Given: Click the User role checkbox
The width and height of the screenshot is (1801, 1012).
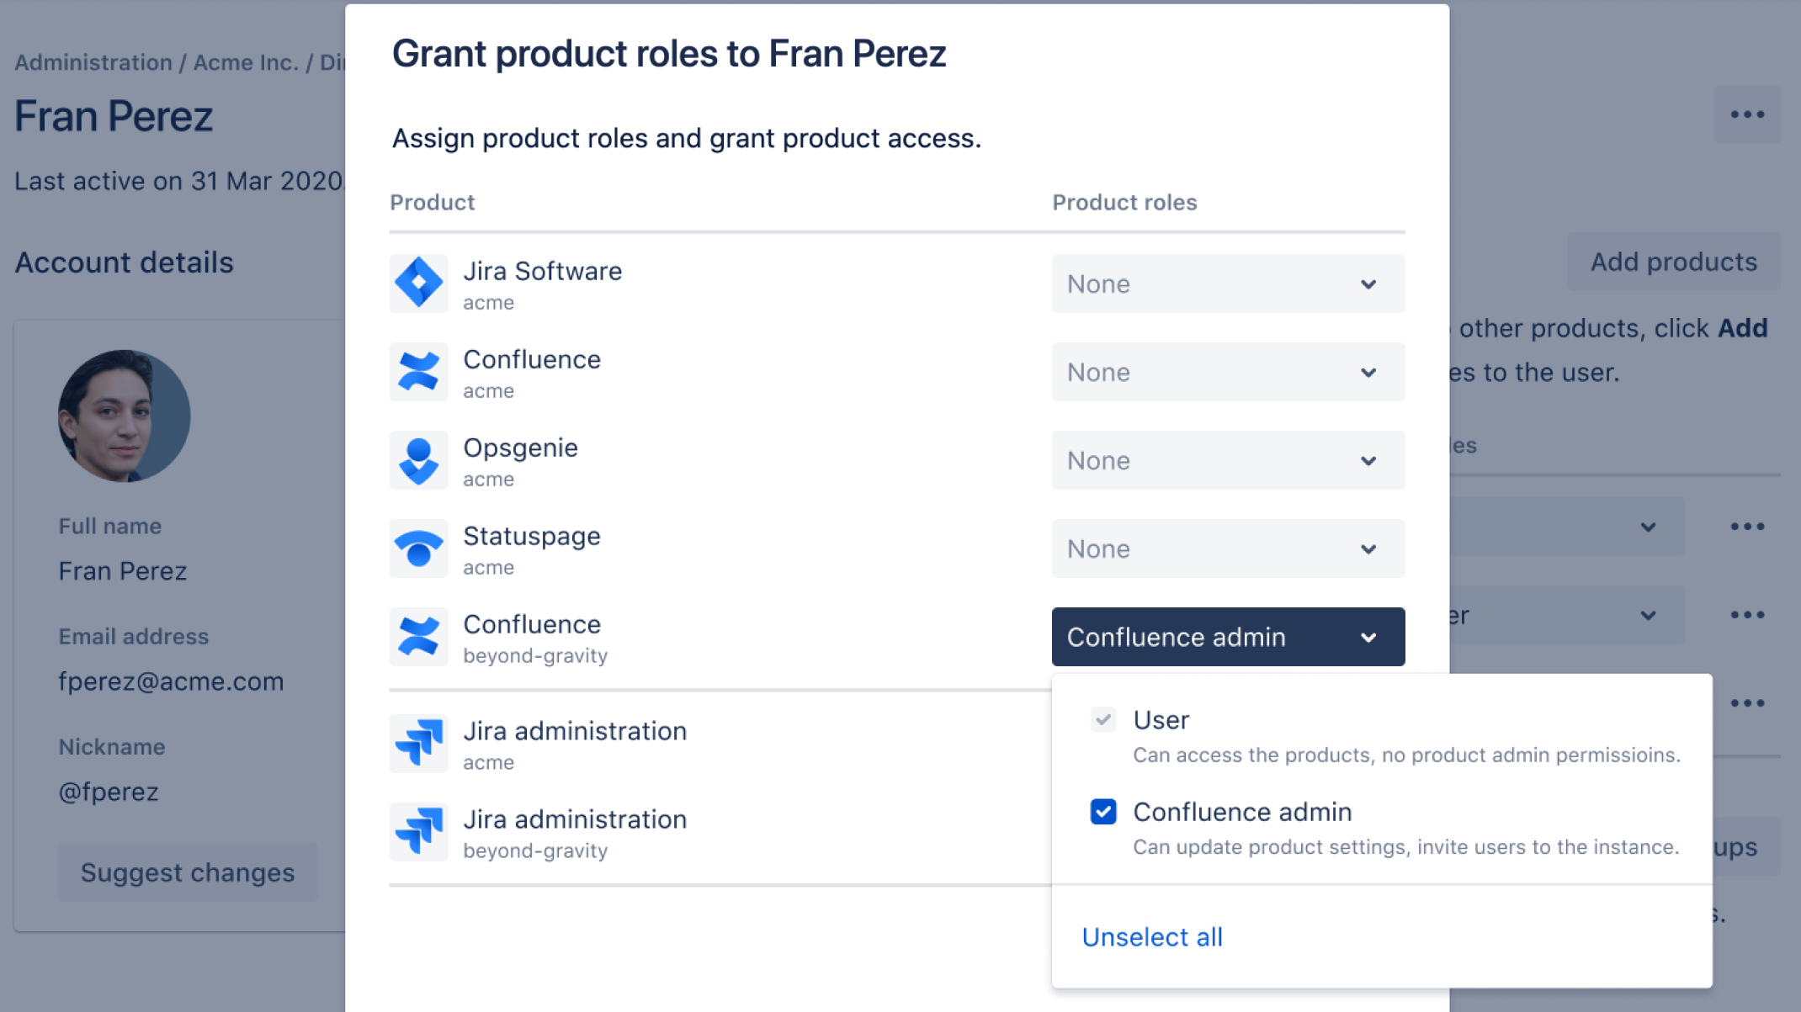Looking at the screenshot, I should click(1102, 719).
